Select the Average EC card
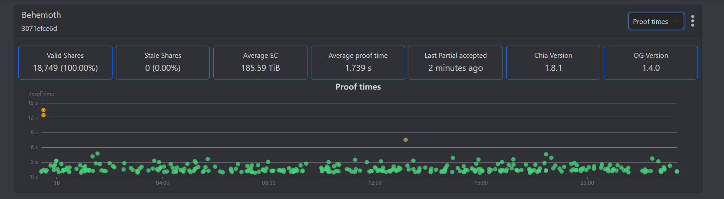The image size is (724, 199). coord(261,63)
